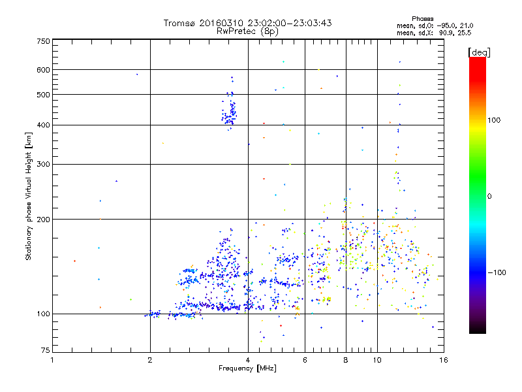The image size is (522, 392).
Task: Click the colorbar tick label '-100'
Action: click(497, 272)
